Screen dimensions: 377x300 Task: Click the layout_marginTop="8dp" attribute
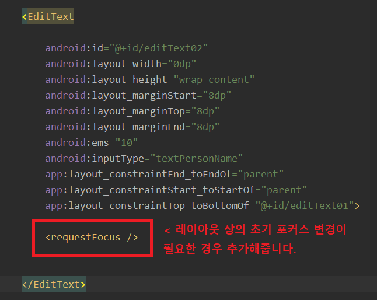point(132,111)
